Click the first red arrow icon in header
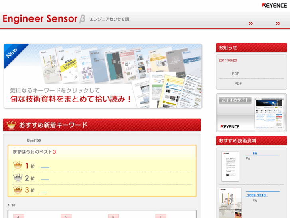 [251, 24]
